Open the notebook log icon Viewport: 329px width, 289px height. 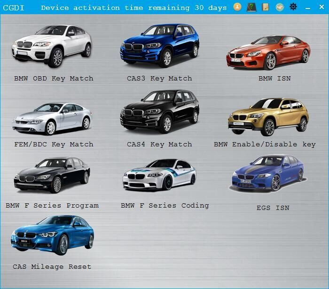[x=266, y=7]
